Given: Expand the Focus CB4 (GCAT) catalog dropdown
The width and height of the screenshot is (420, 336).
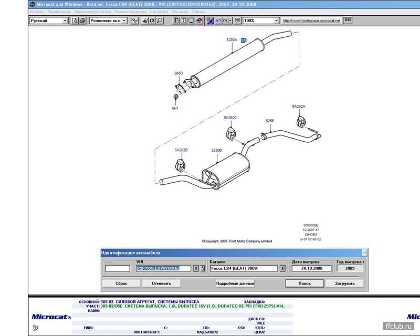Looking at the screenshot, I should coord(282,268).
